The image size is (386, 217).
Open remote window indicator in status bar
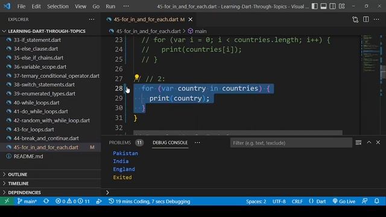point(7,201)
